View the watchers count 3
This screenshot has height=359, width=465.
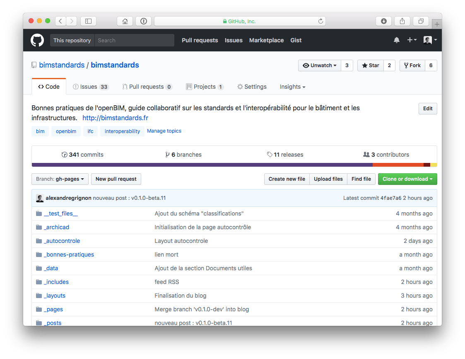pos(347,65)
